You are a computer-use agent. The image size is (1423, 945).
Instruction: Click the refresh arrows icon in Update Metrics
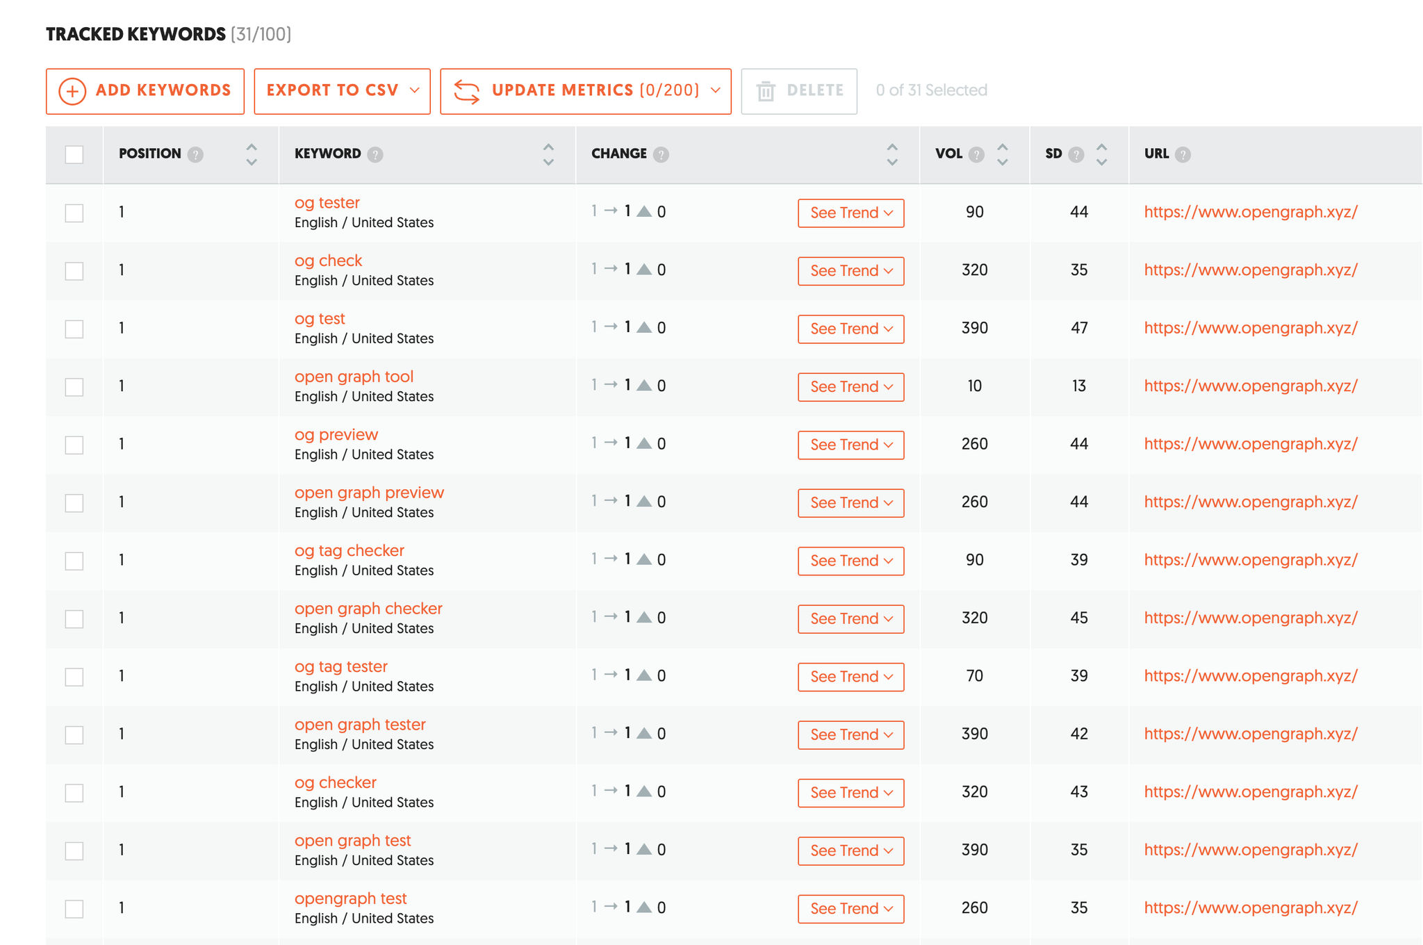point(467,91)
